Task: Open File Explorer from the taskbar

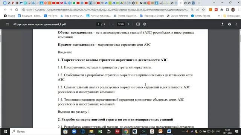Action: pos(92,132)
